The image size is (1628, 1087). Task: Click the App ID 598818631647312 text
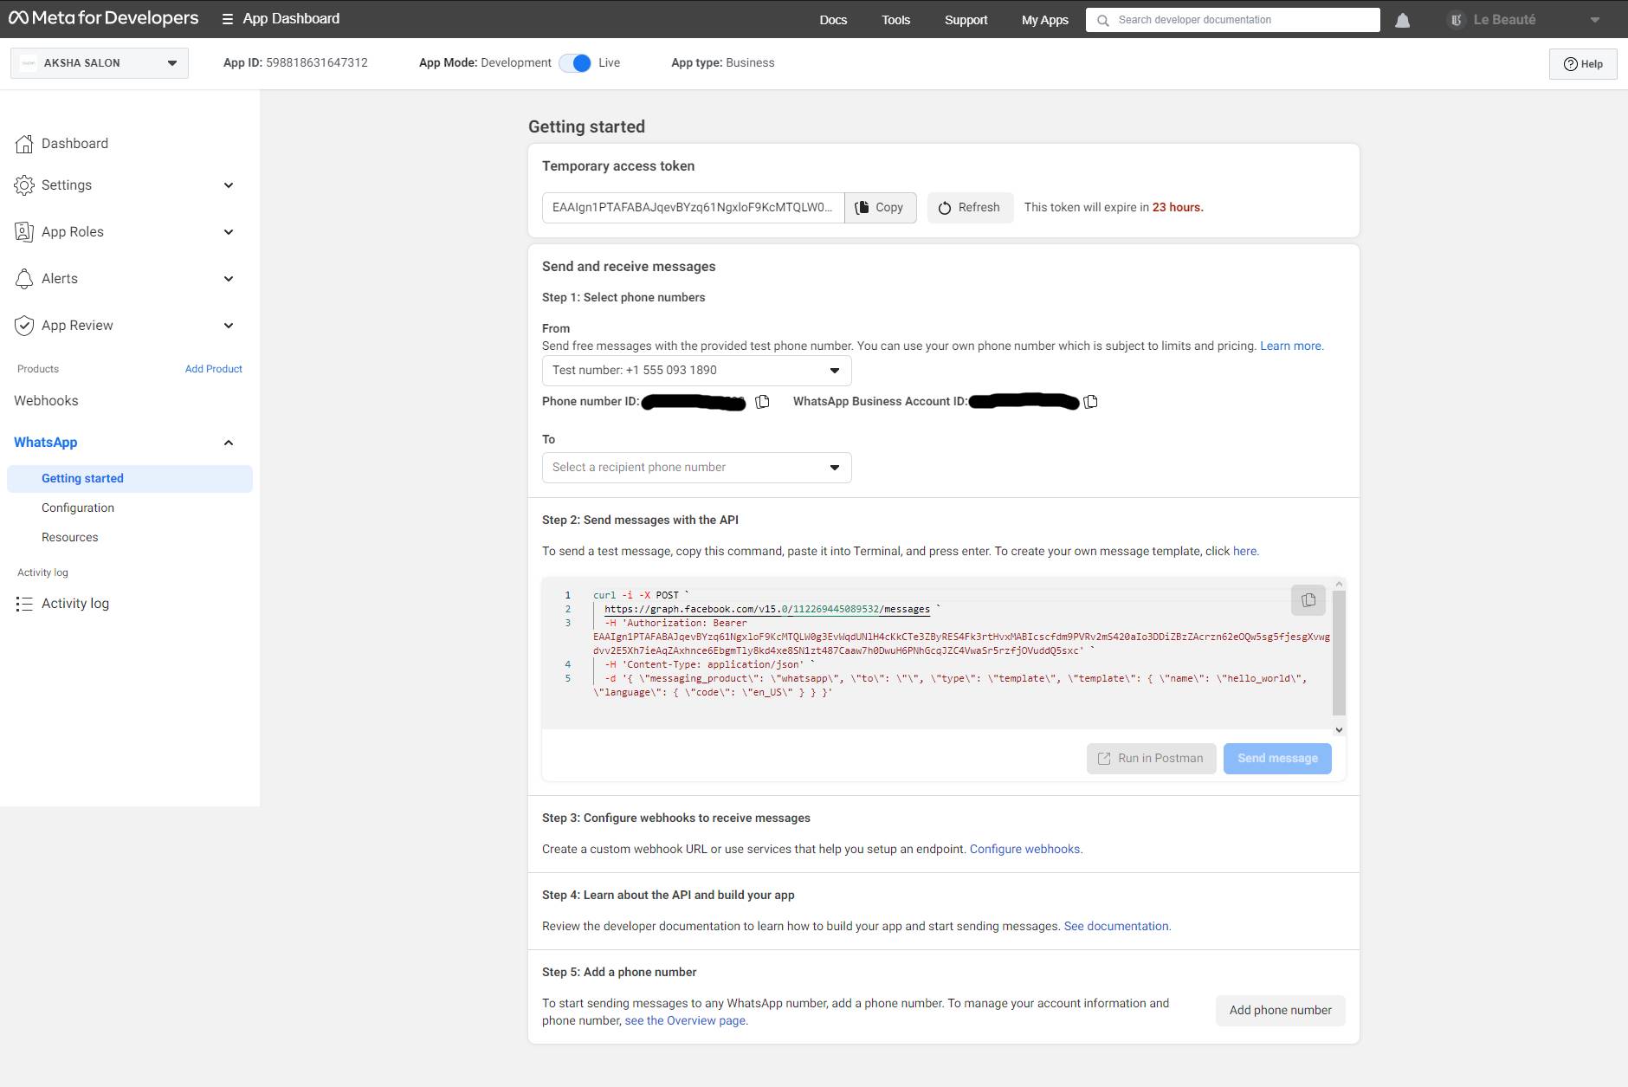(295, 63)
